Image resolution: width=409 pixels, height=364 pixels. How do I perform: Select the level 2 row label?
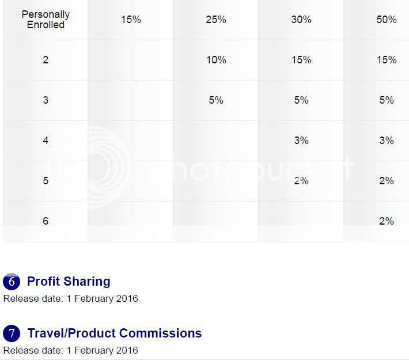pos(46,60)
